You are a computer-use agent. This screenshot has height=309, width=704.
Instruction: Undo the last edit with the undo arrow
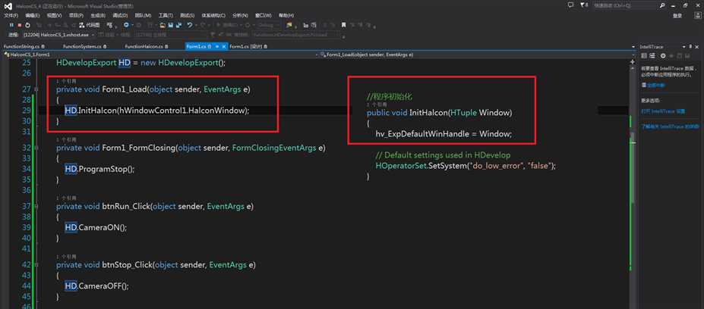click(190, 25)
